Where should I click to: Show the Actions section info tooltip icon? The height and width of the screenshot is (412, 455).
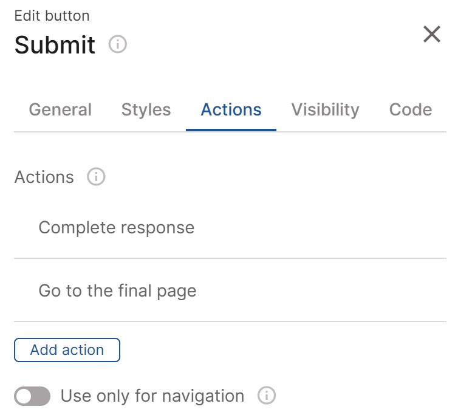coord(96,177)
